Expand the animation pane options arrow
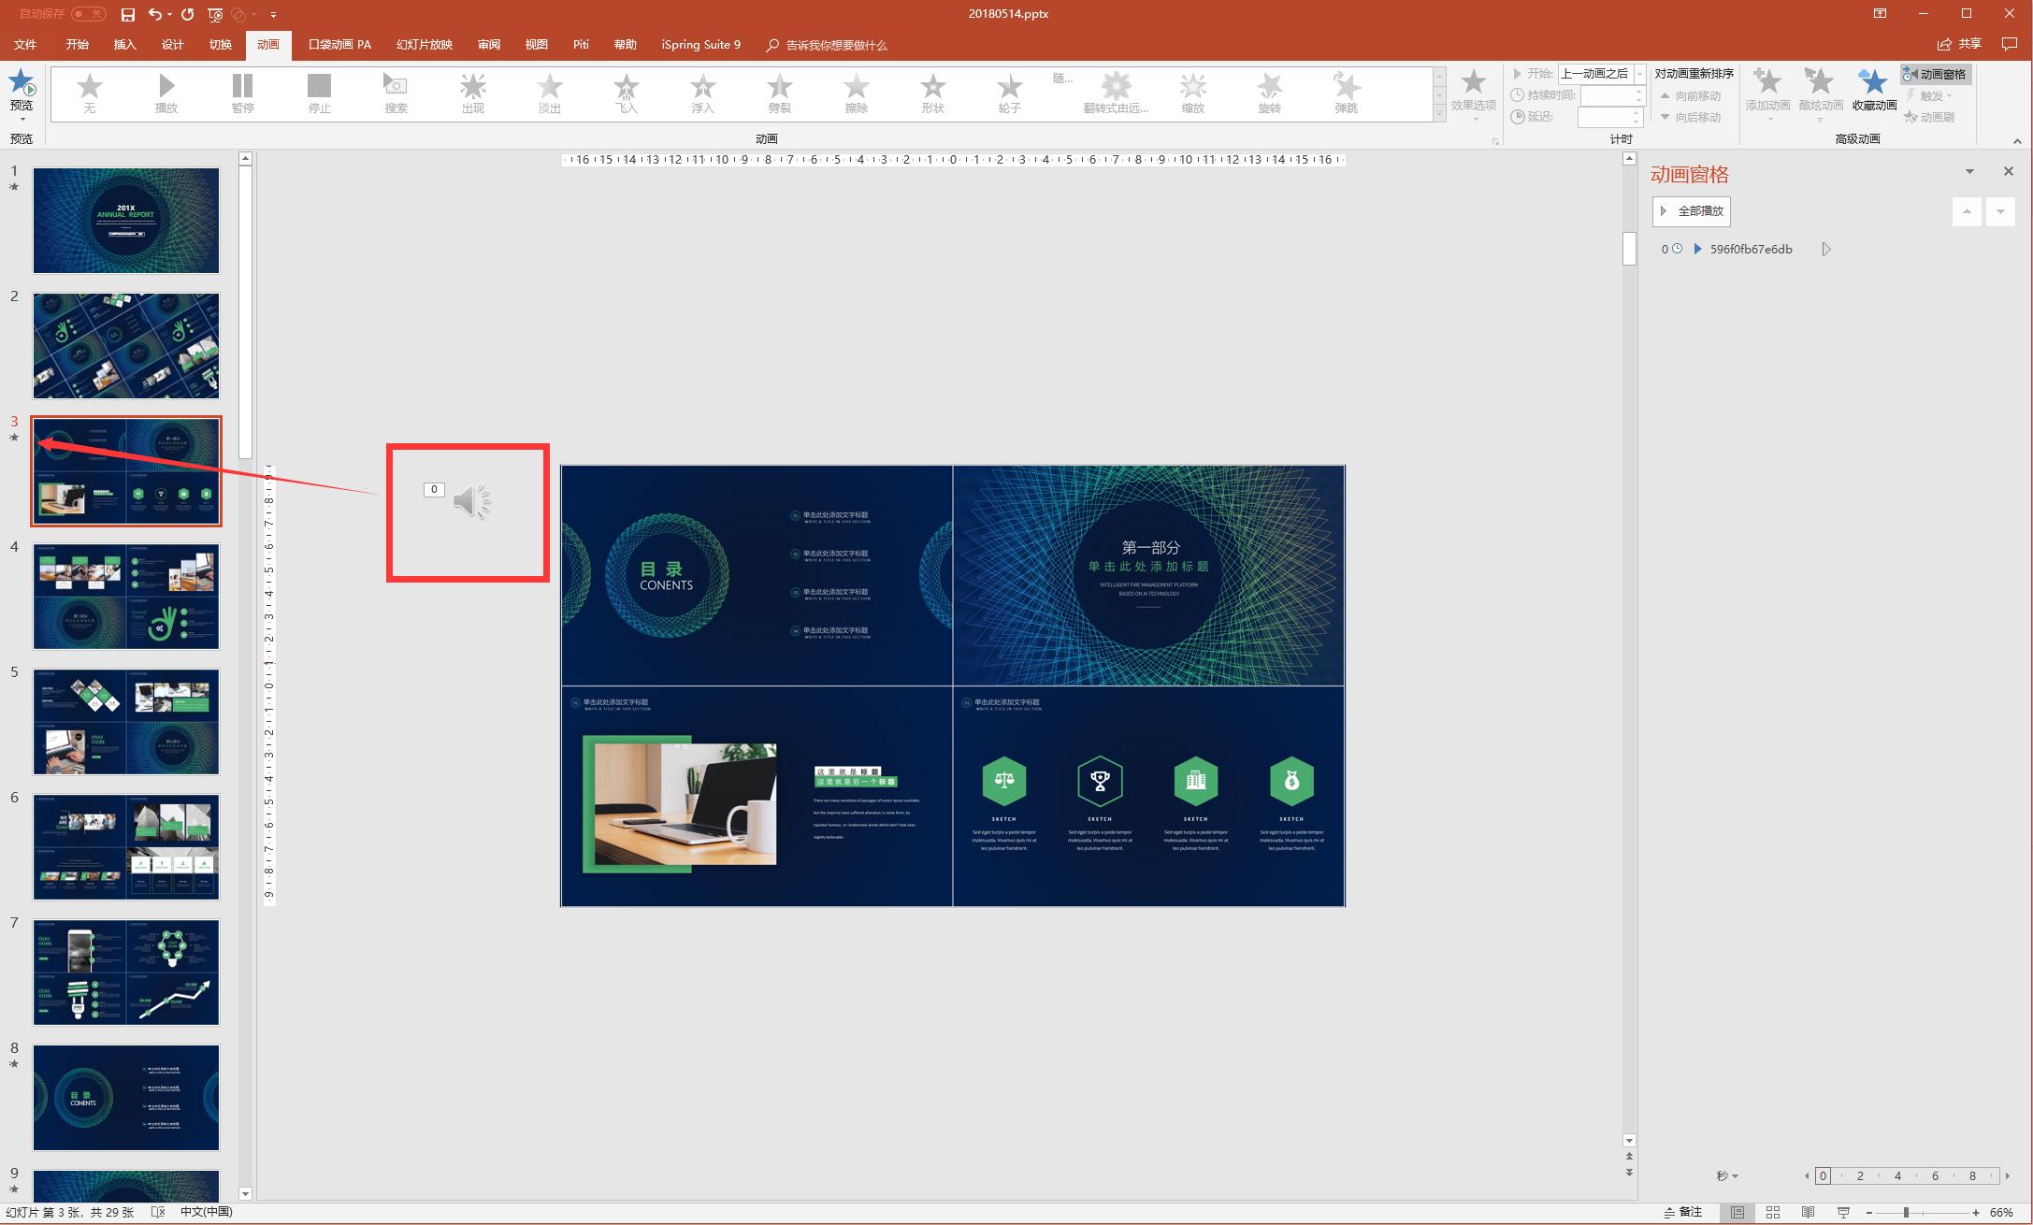The width and height of the screenshot is (2033, 1225). coord(1969,171)
